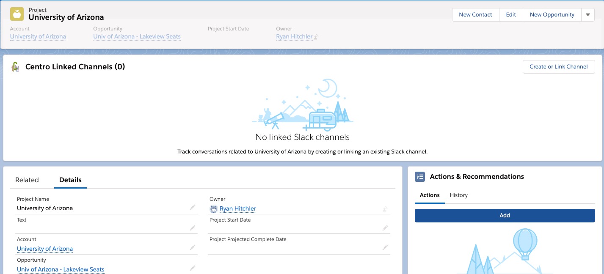Image resolution: width=604 pixels, height=274 pixels.
Task: Open more actions dropdown arrow
Action: pos(587,15)
